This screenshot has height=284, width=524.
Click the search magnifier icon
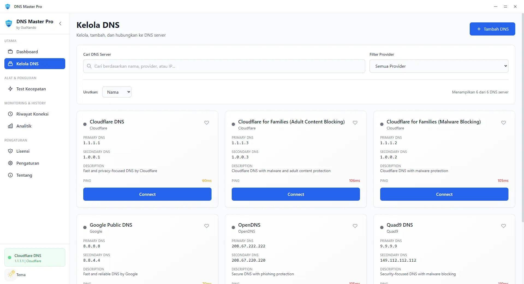(x=89, y=66)
